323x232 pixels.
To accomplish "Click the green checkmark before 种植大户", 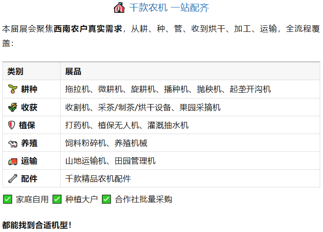I will click(57, 199).
